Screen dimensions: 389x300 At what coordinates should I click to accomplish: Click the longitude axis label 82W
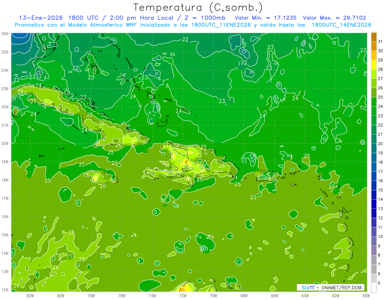pyautogui.click(x=30, y=295)
